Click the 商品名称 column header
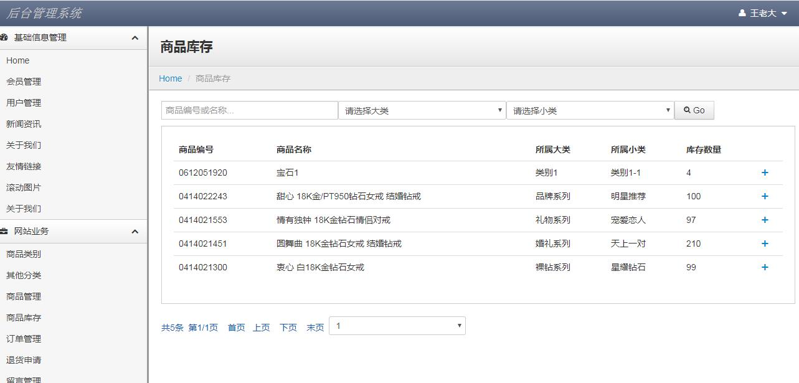 point(294,149)
